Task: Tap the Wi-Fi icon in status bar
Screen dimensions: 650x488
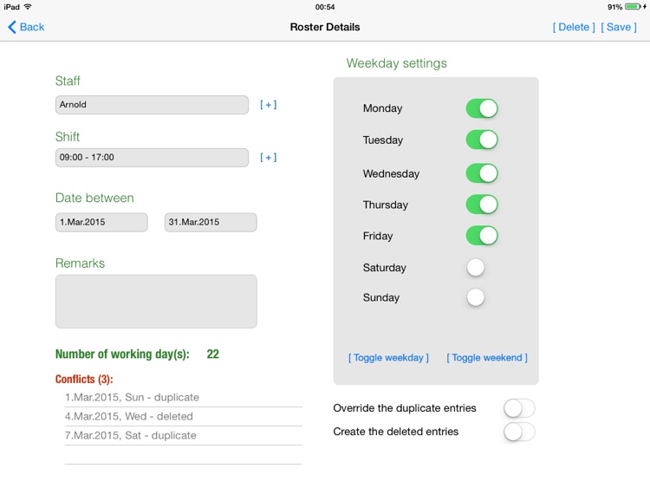Action: (x=28, y=7)
